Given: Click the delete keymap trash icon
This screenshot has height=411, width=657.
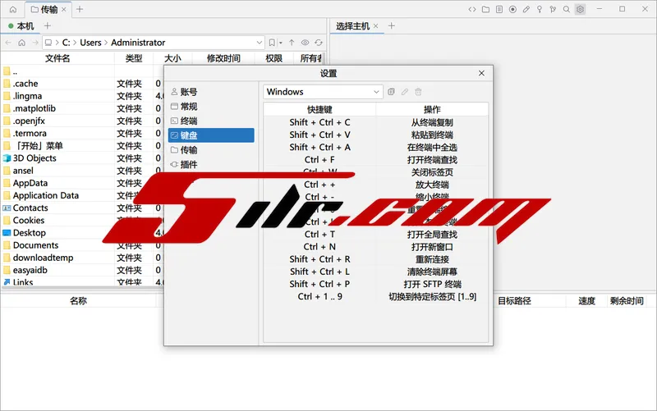Looking at the screenshot, I should click(x=418, y=92).
